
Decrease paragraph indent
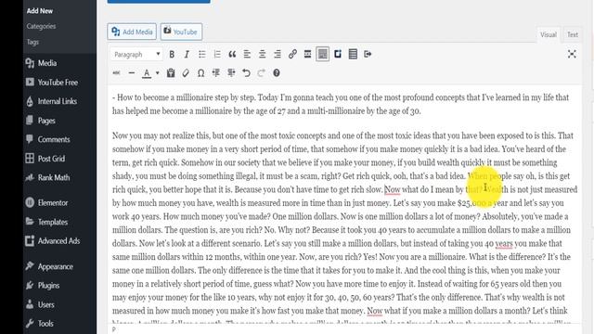[x=216, y=72]
